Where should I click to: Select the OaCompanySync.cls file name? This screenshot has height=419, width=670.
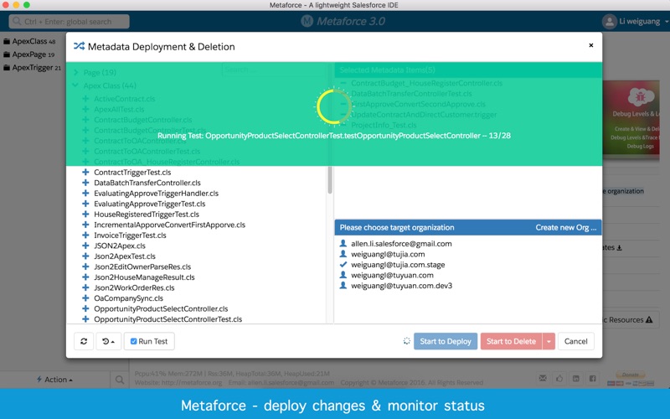[x=128, y=298]
